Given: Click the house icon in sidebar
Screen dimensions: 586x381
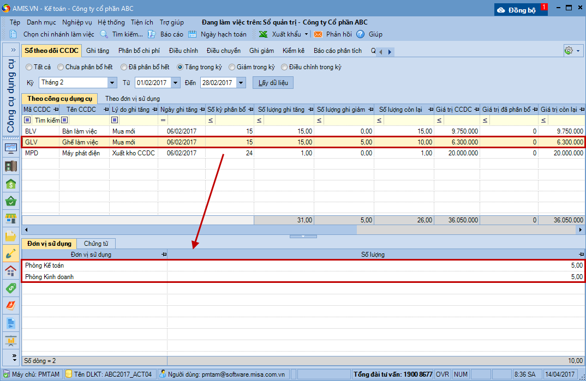Looking at the screenshot, I should pyautogui.click(x=11, y=271).
